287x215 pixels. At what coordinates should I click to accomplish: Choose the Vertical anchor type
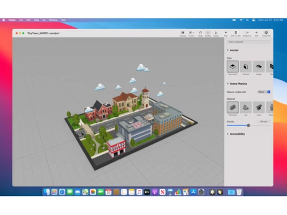point(246,67)
